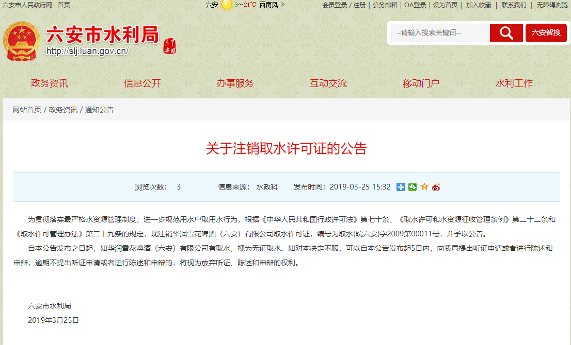Click the sunny weather icon

[x=227, y=5]
